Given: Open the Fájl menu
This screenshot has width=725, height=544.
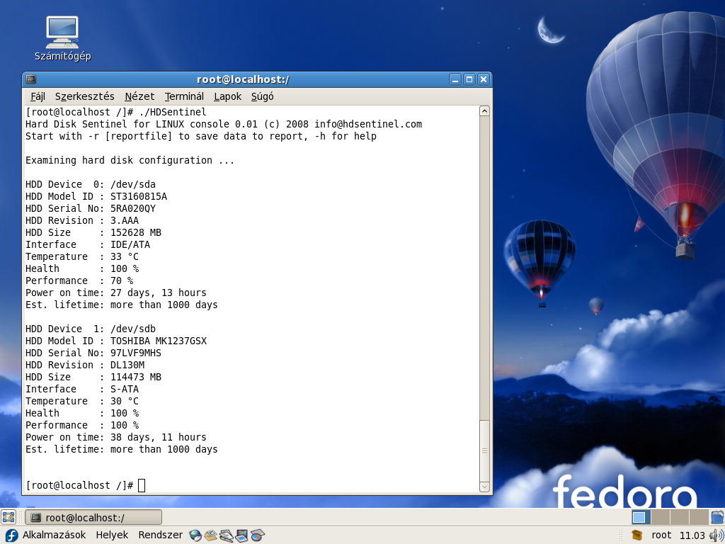Looking at the screenshot, I should click(x=38, y=96).
